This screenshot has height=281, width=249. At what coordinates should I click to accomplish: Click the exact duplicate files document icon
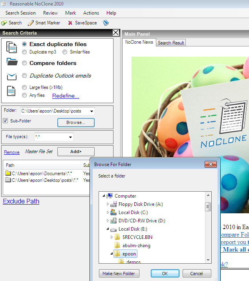pyautogui.click(x=12, y=47)
